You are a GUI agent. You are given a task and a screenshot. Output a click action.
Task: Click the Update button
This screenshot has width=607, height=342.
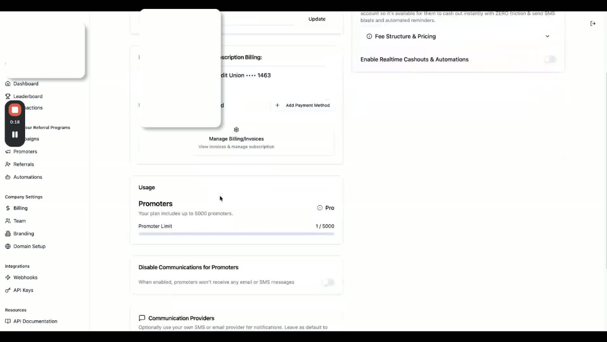(x=317, y=19)
